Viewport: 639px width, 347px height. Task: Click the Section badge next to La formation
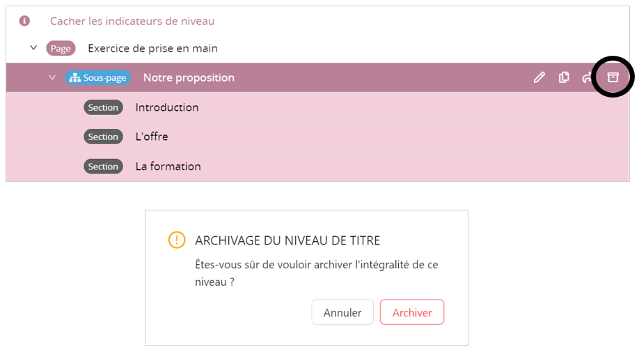click(x=103, y=167)
